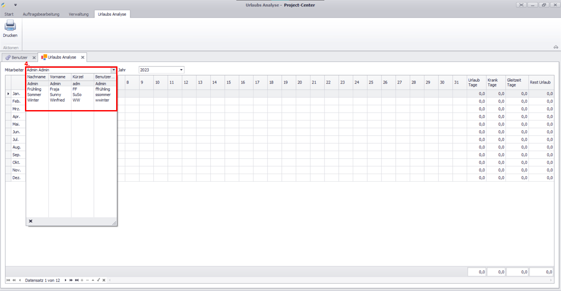Sort by the Nachname column header
The width and height of the screenshot is (561, 291).
pyautogui.click(x=37, y=77)
